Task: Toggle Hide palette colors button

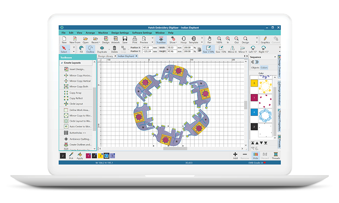Action: [x=255, y=156]
